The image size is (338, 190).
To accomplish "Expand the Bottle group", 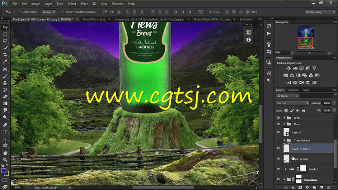I will point(284,118).
